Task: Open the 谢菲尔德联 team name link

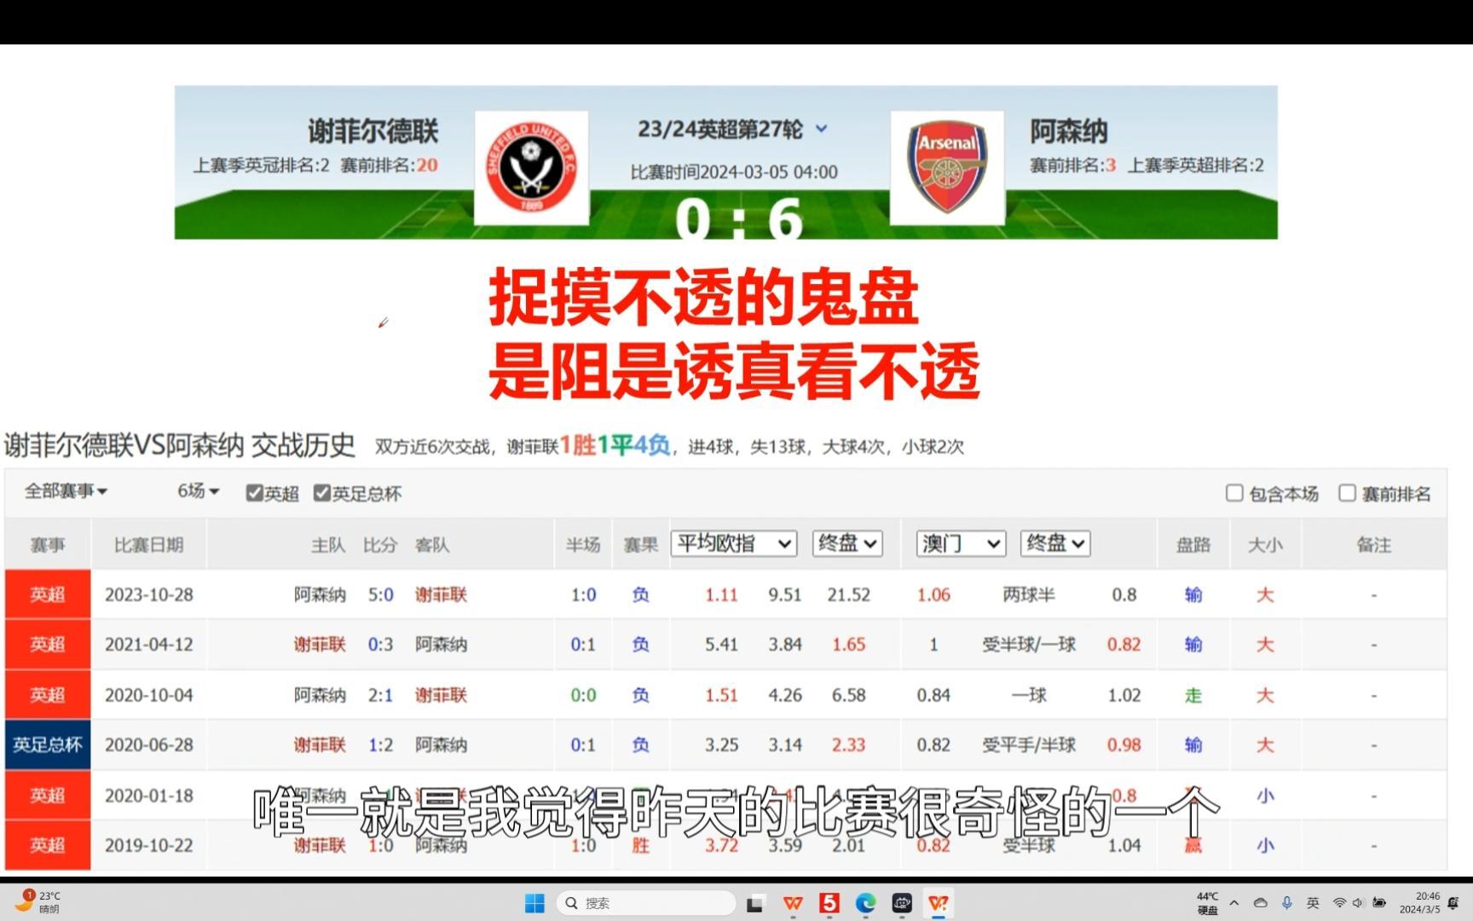Action: click(373, 131)
